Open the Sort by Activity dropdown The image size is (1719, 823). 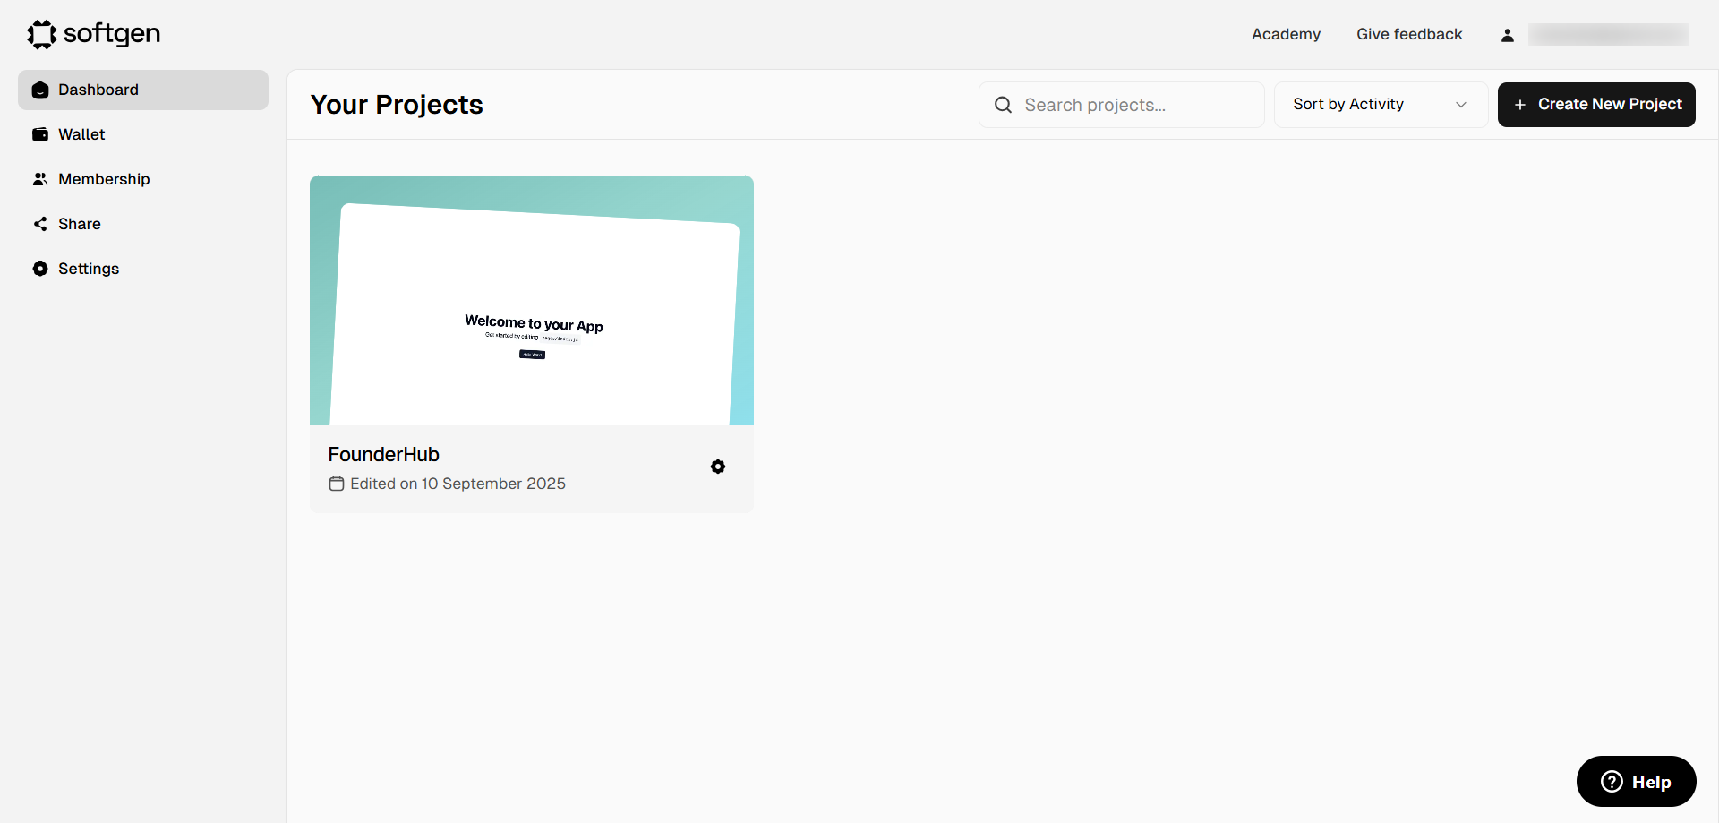tap(1381, 105)
